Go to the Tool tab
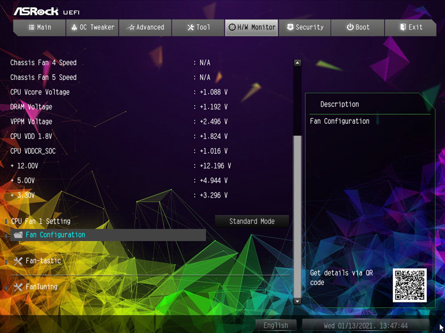445x333 pixels. [198, 27]
